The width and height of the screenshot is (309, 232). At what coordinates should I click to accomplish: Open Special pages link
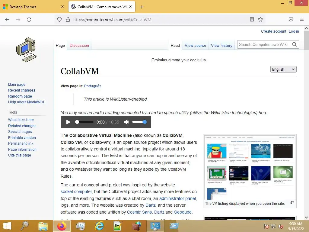click(20, 132)
